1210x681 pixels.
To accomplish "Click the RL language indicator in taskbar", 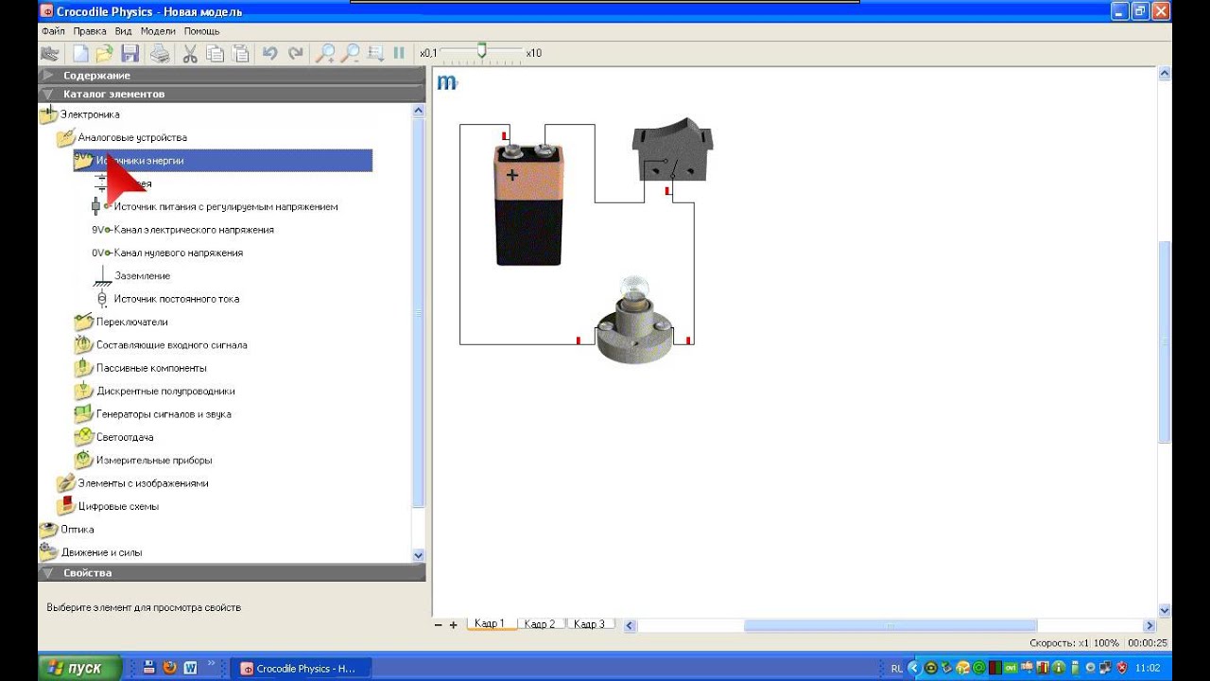I will click(896, 669).
